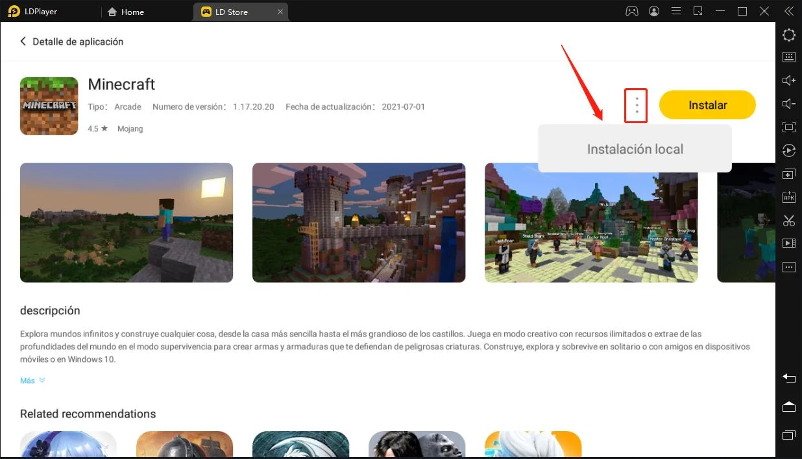View the multiplayer lobby screenshot
This screenshot has width=802, height=459.
(591, 222)
